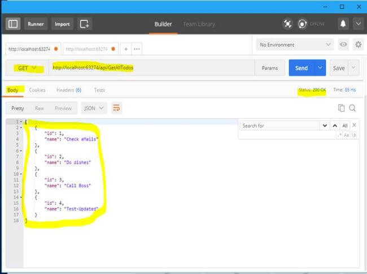Toggle whole word search option
Image resolution: width=367 pixels, height=274 pixels.
[354, 135]
